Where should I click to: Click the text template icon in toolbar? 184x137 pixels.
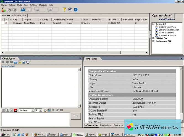[70, 10]
